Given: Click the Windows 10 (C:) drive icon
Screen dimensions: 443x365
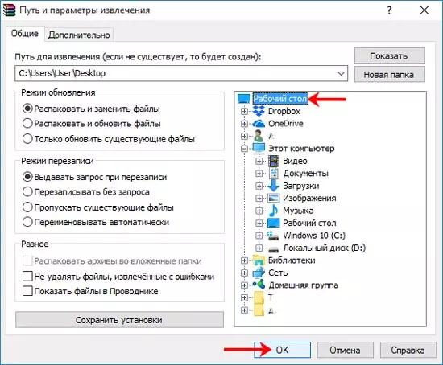Looking at the screenshot, I should point(274,236).
